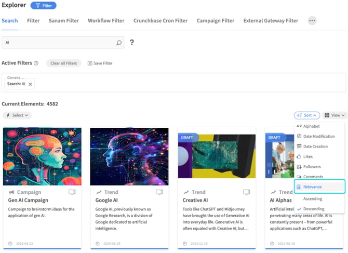Switch to the Campaign Filter tab
Screen dimensions: 348x253
(216, 21)
